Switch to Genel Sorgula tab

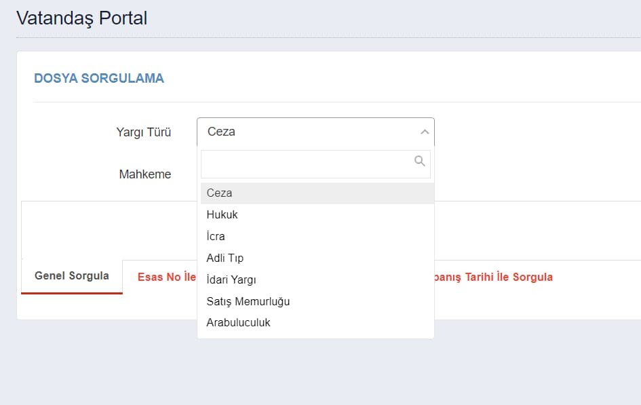(72, 276)
